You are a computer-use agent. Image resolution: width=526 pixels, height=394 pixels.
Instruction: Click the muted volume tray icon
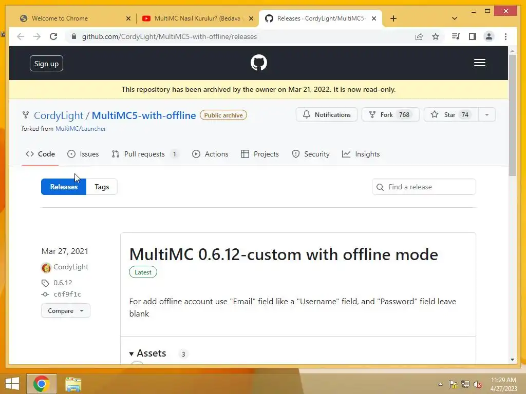click(x=478, y=384)
